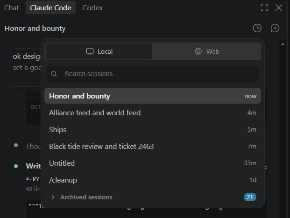Switch to the Chat tab
This screenshot has height=218, width=290.
point(12,8)
